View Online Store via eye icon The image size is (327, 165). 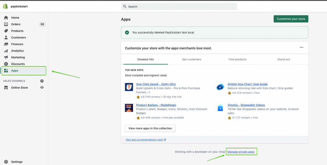(42, 87)
